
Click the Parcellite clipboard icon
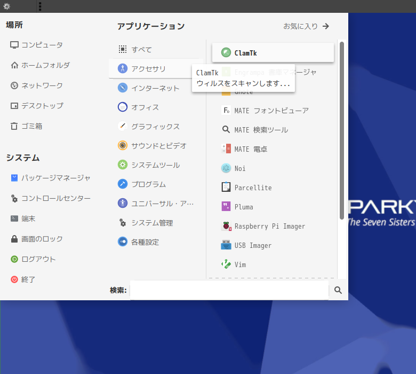click(x=226, y=187)
